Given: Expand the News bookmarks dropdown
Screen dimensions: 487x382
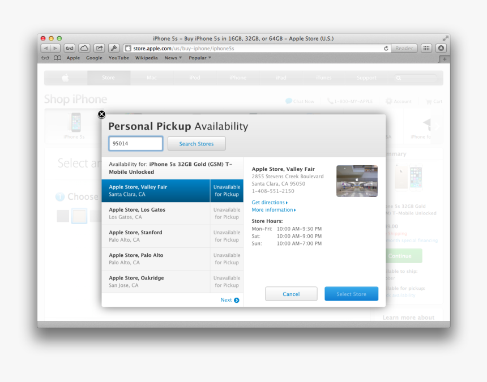Looking at the screenshot, I should (173, 58).
